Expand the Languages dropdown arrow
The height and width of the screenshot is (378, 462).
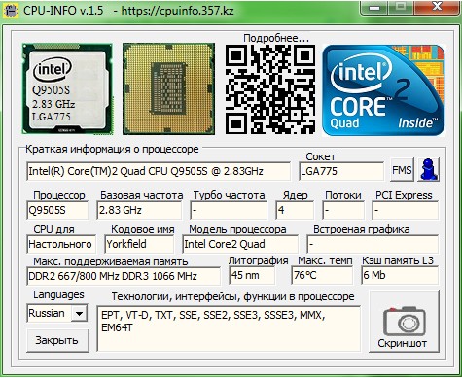[x=79, y=313]
